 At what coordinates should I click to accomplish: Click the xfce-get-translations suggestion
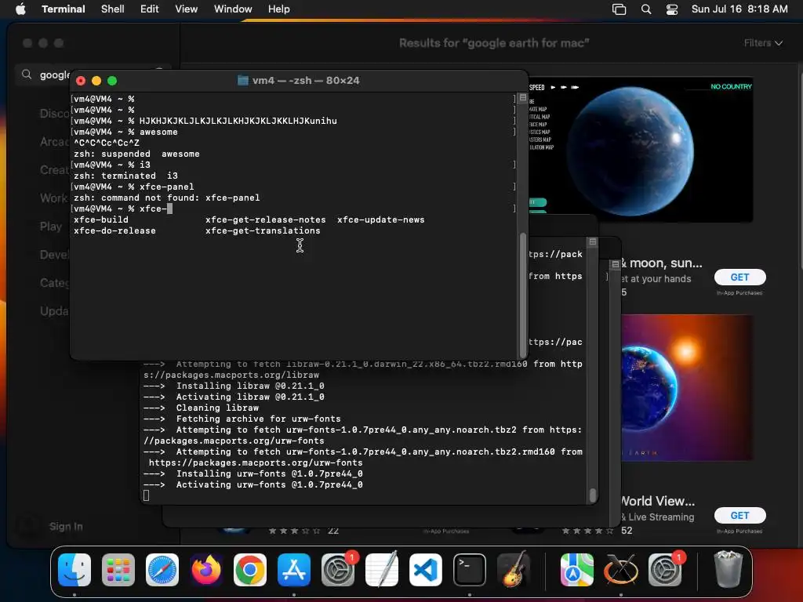pos(263,231)
